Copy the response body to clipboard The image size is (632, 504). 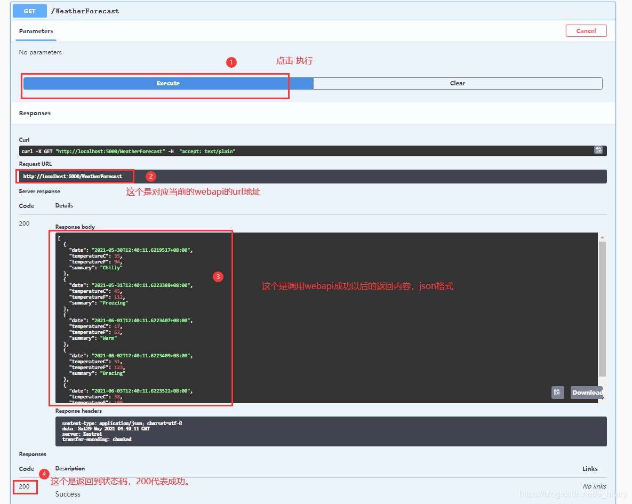557,393
